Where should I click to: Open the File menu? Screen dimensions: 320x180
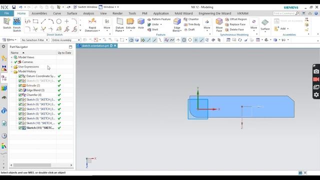[6, 13]
